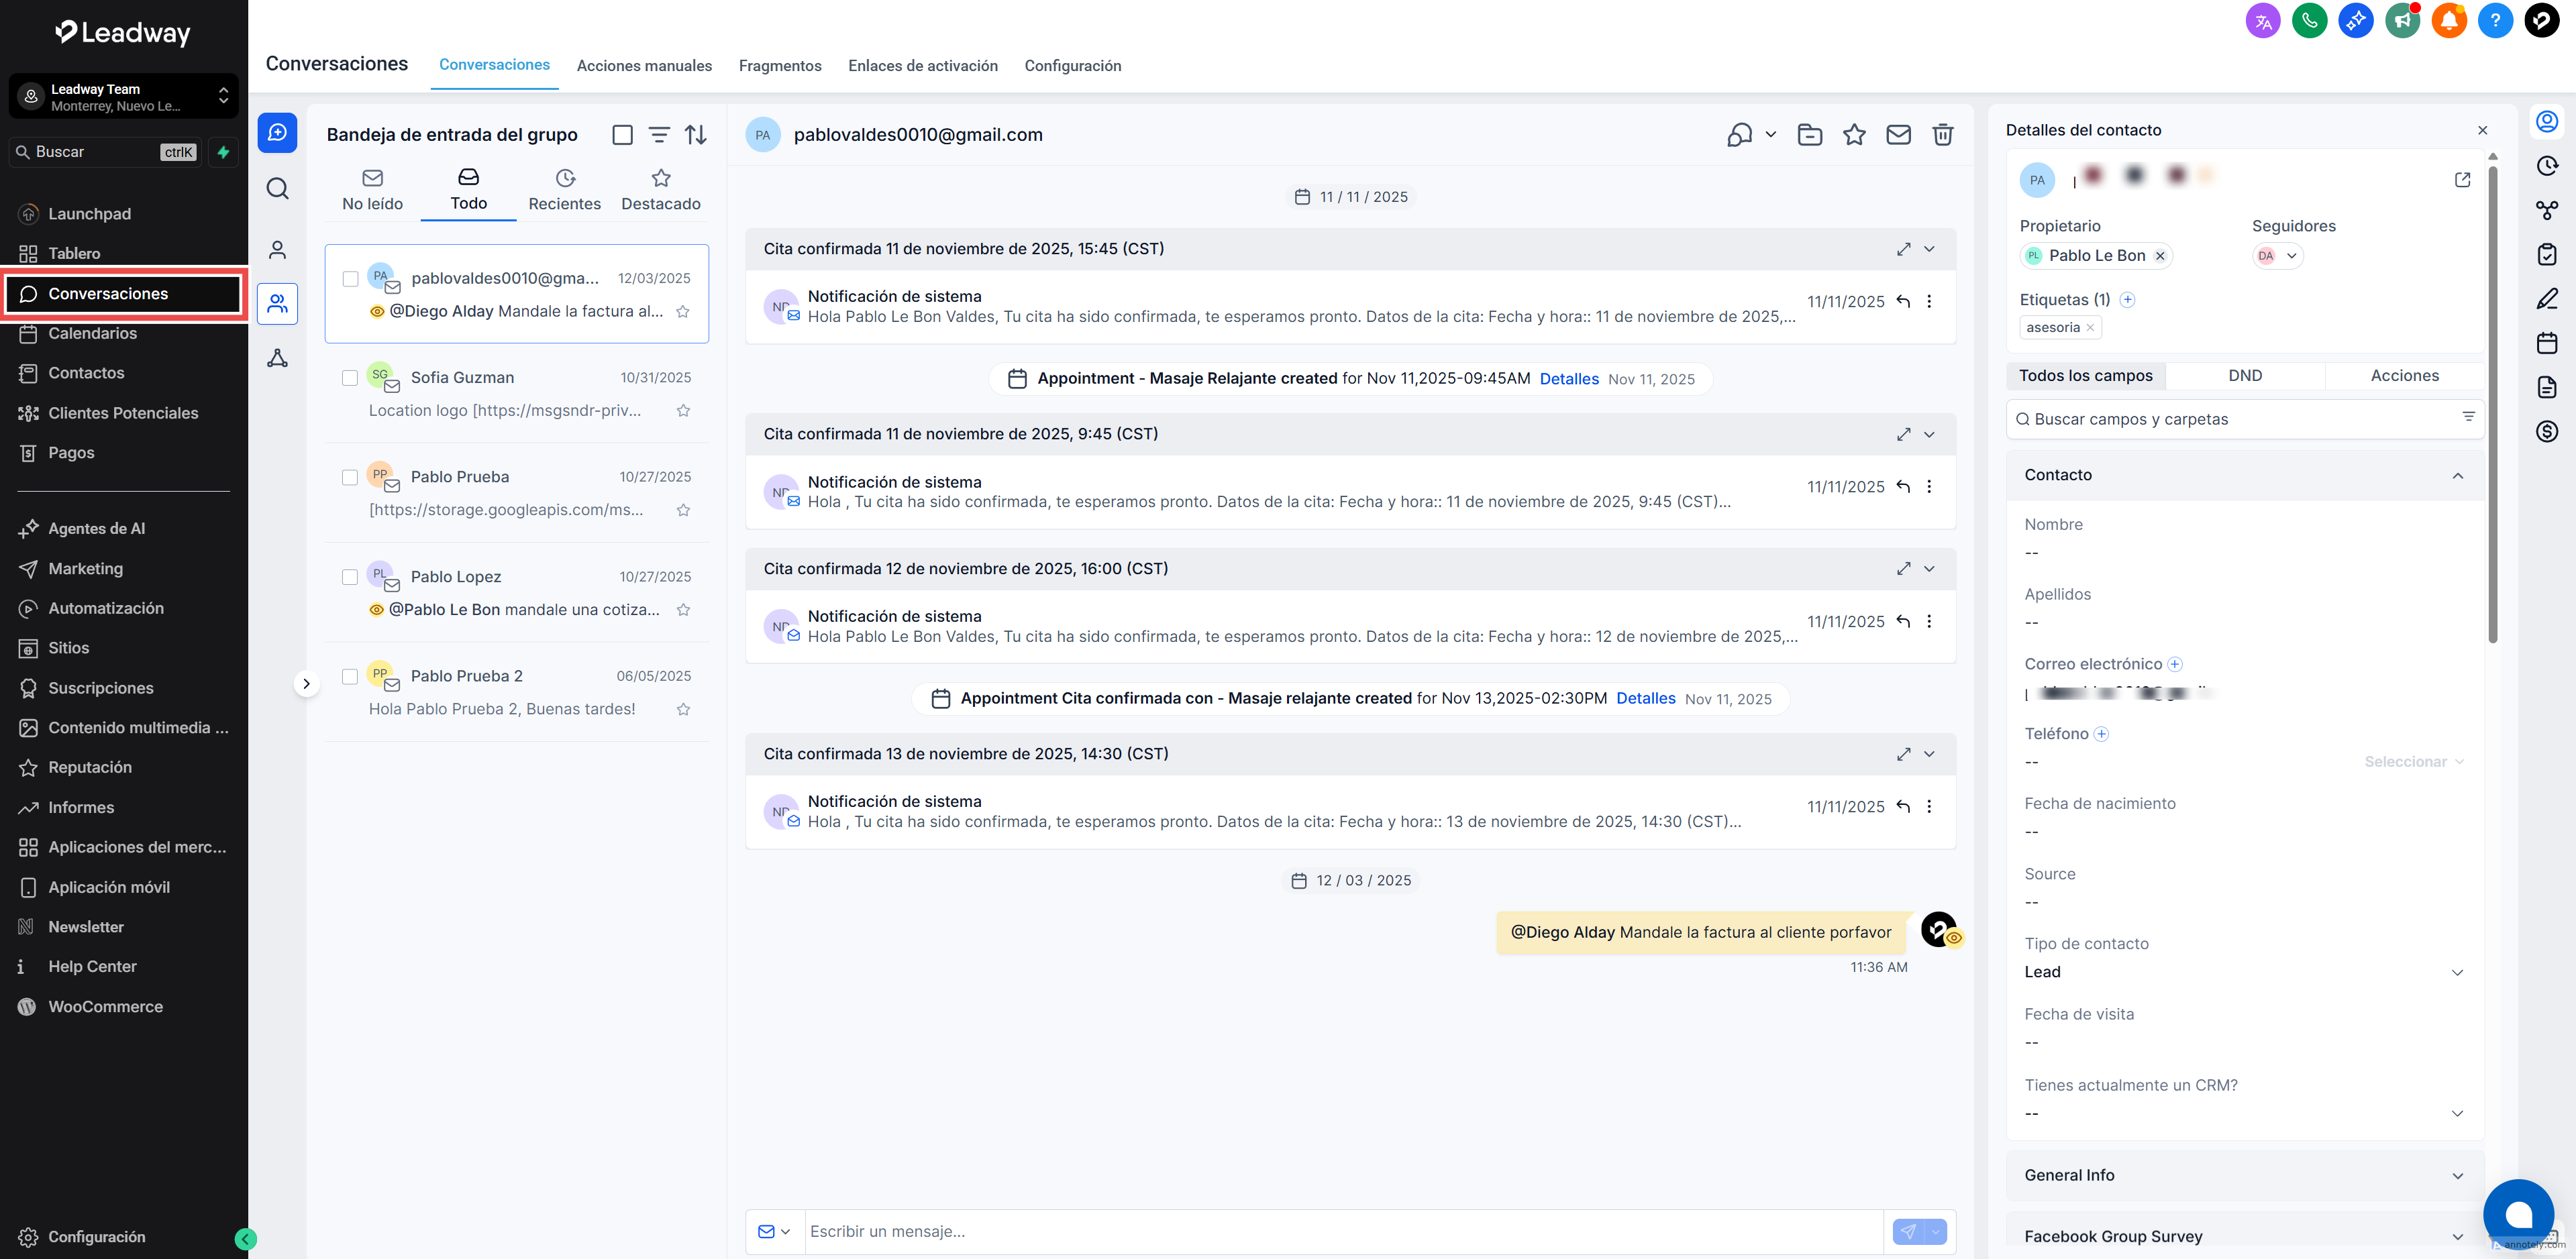Screen dimensions: 2576x1259
Task: Open the sort order arrows icon
Action: tap(696, 135)
